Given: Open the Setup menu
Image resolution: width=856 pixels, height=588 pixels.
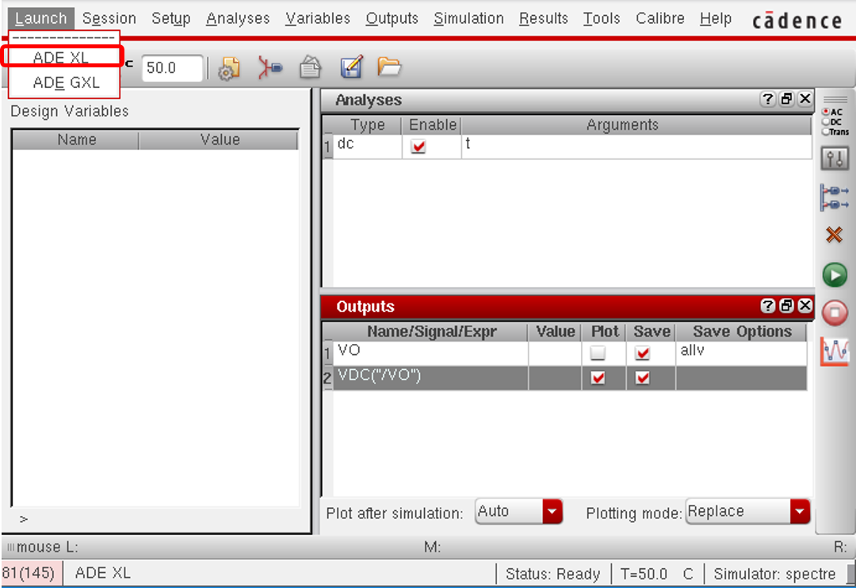Looking at the screenshot, I should click(171, 18).
